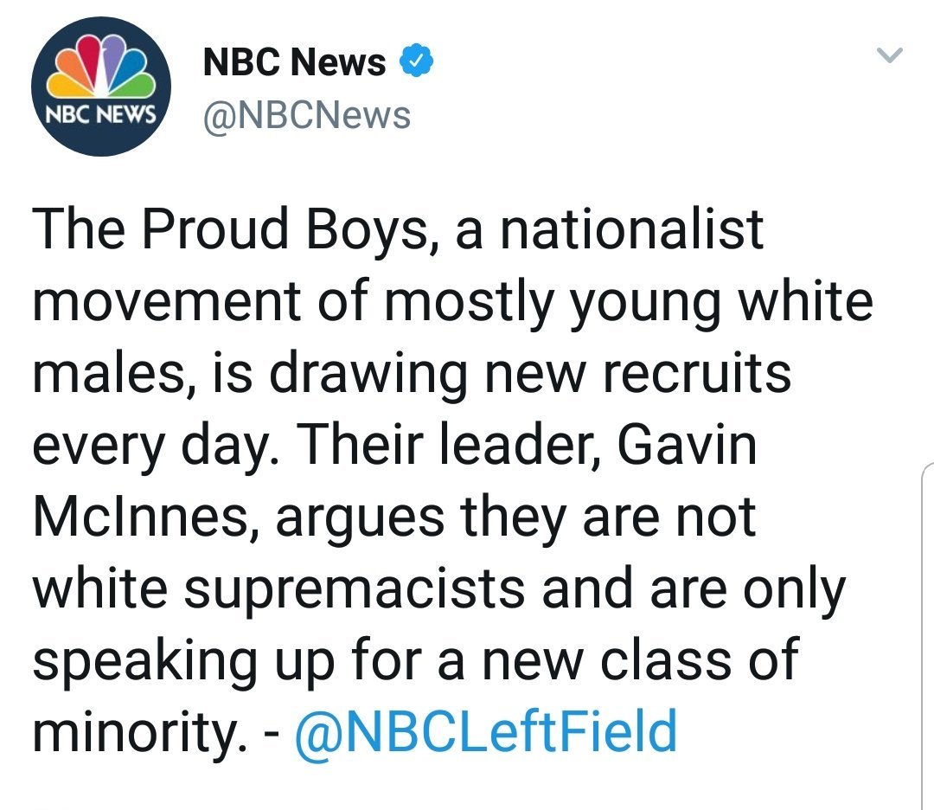Click the NBC News peacock profile avatar
Image resolution: width=934 pixels, height=810 pixels.
pyautogui.click(x=100, y=85)
